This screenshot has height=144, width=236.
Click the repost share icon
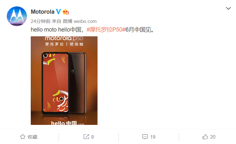point(86,137)
